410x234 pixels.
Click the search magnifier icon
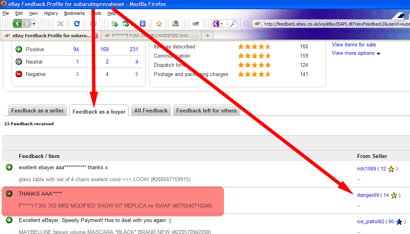(x=233, y=24)
